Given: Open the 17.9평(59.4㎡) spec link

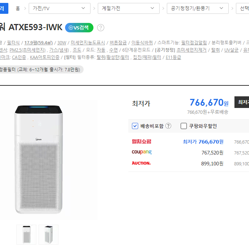Looking at the screenshot, I should coord(39,43).
